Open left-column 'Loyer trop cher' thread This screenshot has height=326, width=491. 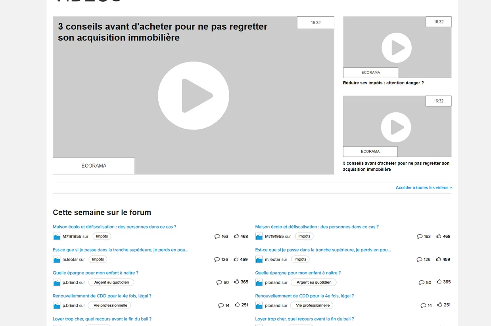coord(102,319)
